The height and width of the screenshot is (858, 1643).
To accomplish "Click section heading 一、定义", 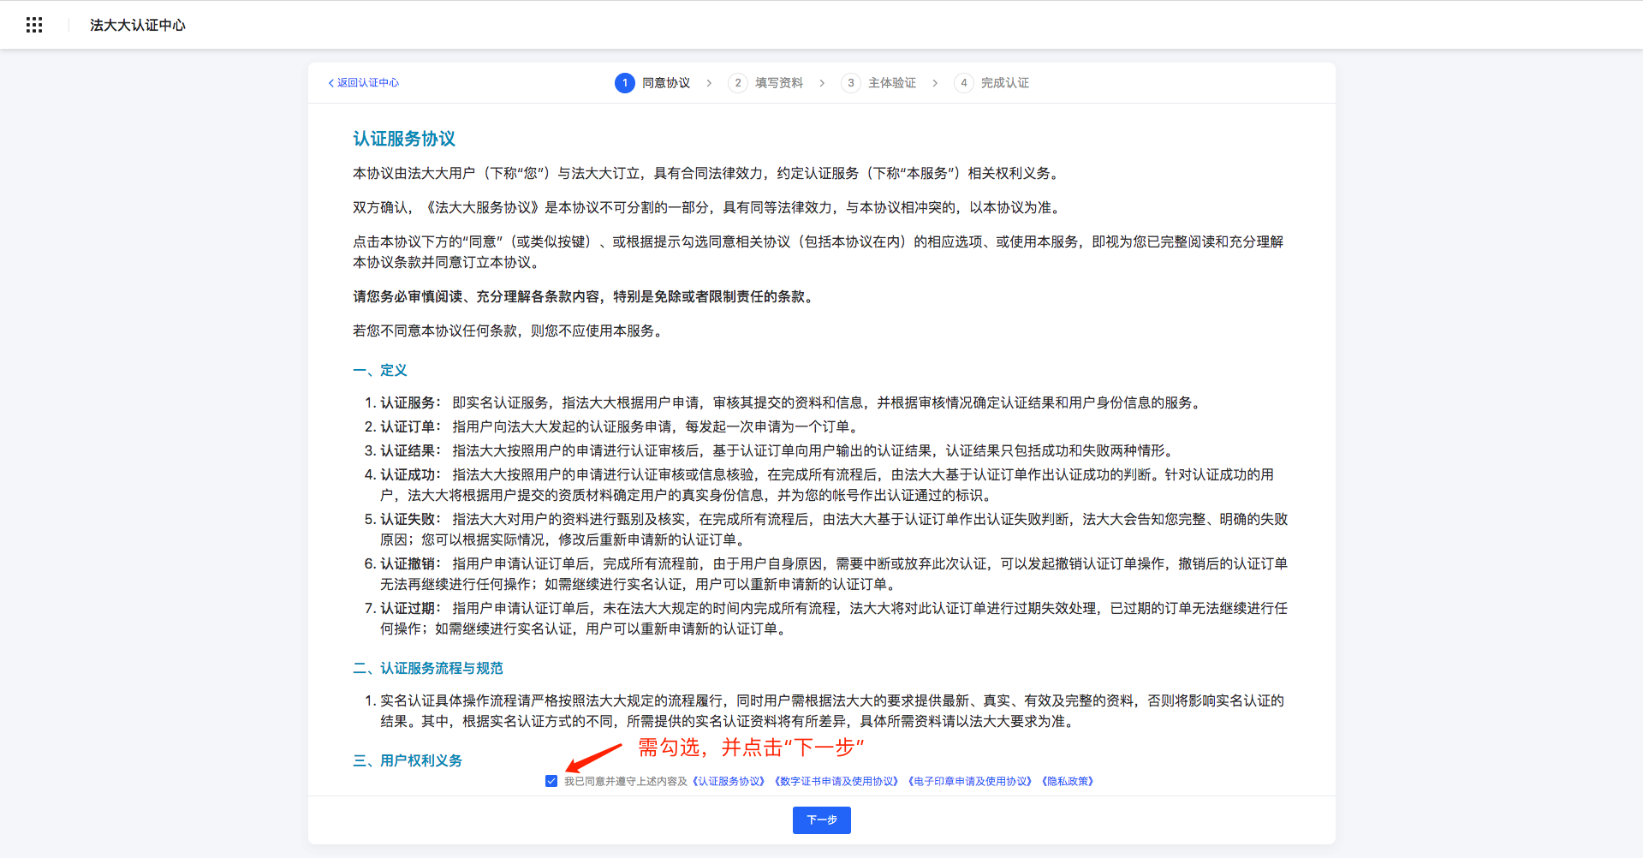I will coord(380,370).
